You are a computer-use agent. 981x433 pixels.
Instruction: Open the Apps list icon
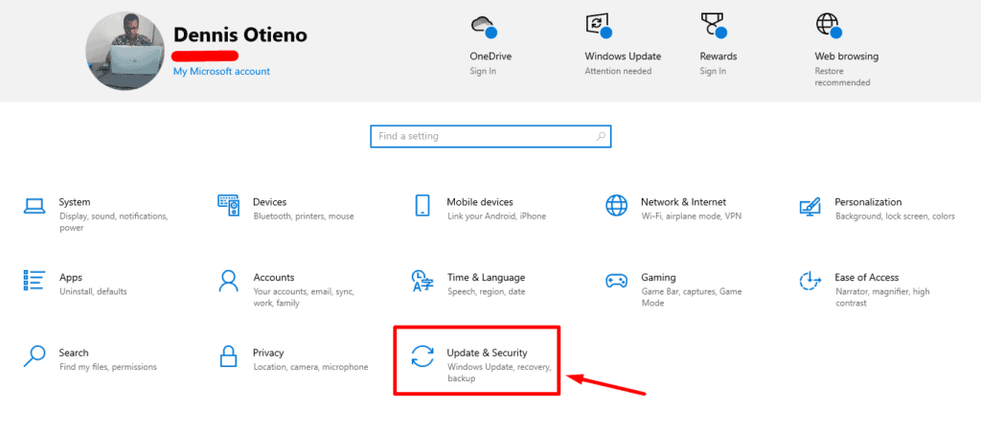(34, 281)
